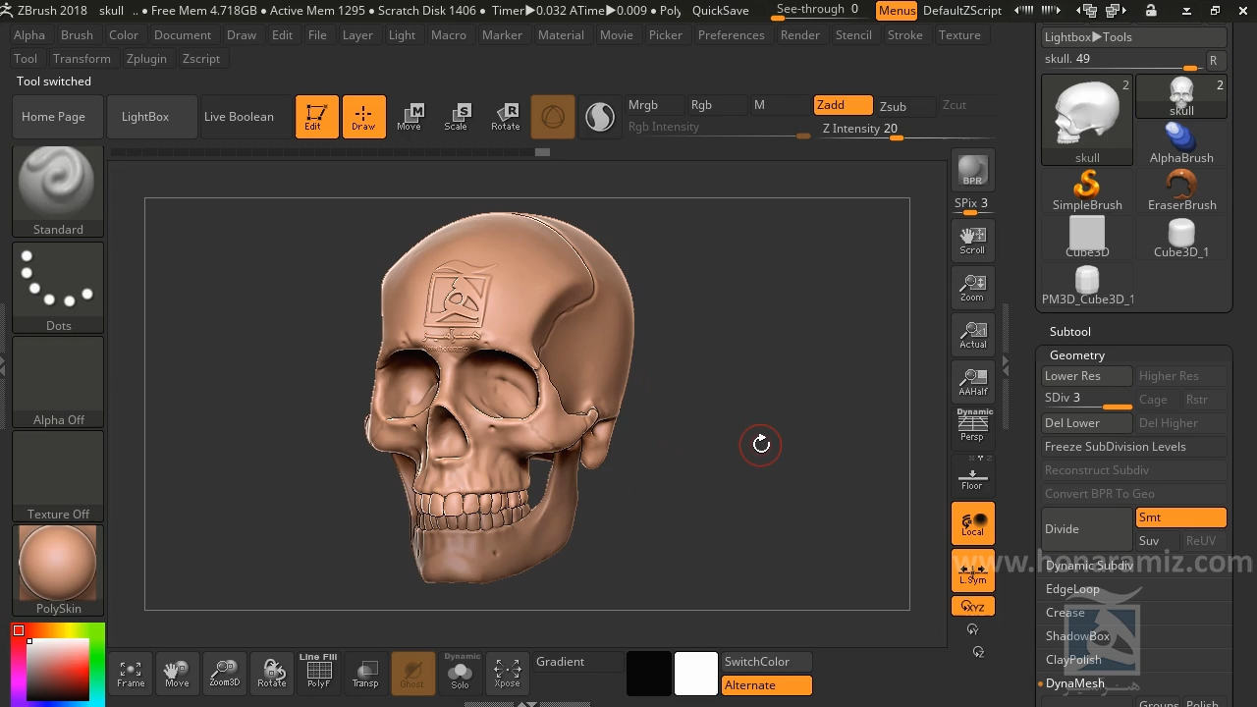The height and width of the screenshot is (707, 1257).
Task: Click the Zoom3D button
Action: point(224,673)
